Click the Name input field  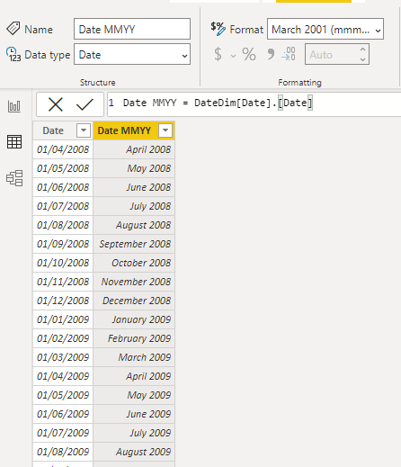click(x=132, y=29)
